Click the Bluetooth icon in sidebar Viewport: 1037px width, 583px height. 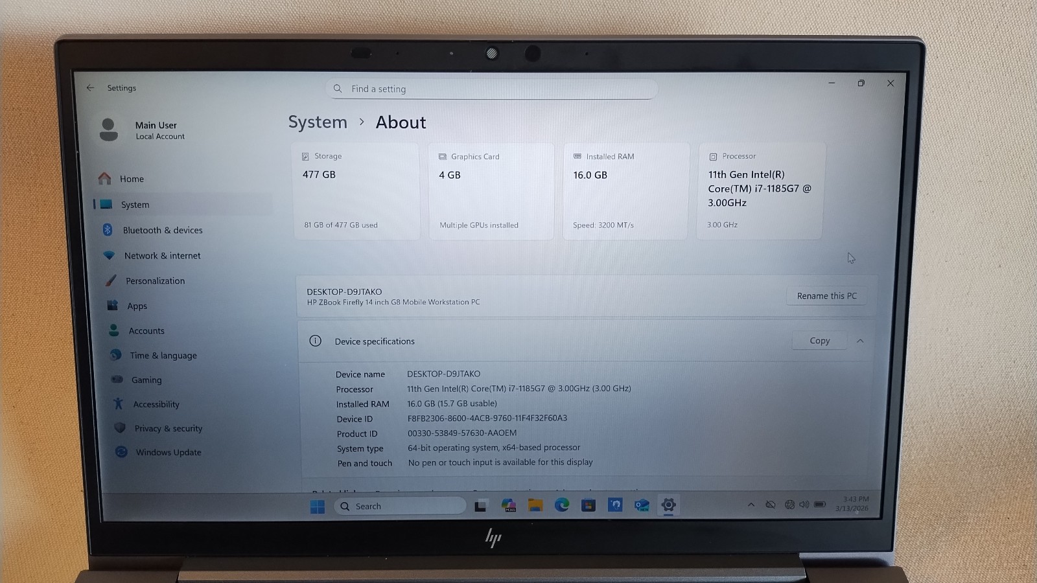pyautogui.click(x=108, y=229)
